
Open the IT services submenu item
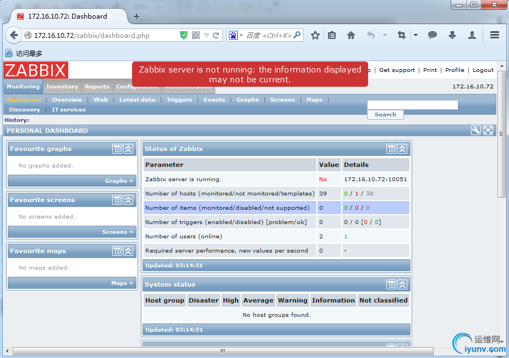point(69,109)
